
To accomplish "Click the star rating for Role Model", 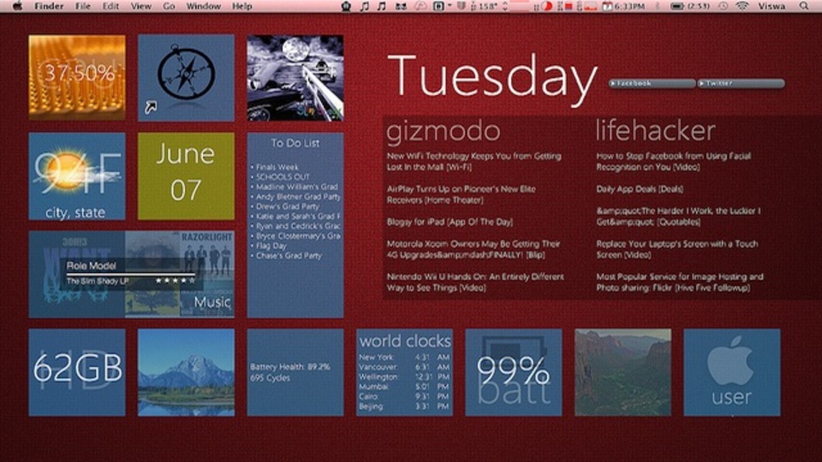I will 175,281.
